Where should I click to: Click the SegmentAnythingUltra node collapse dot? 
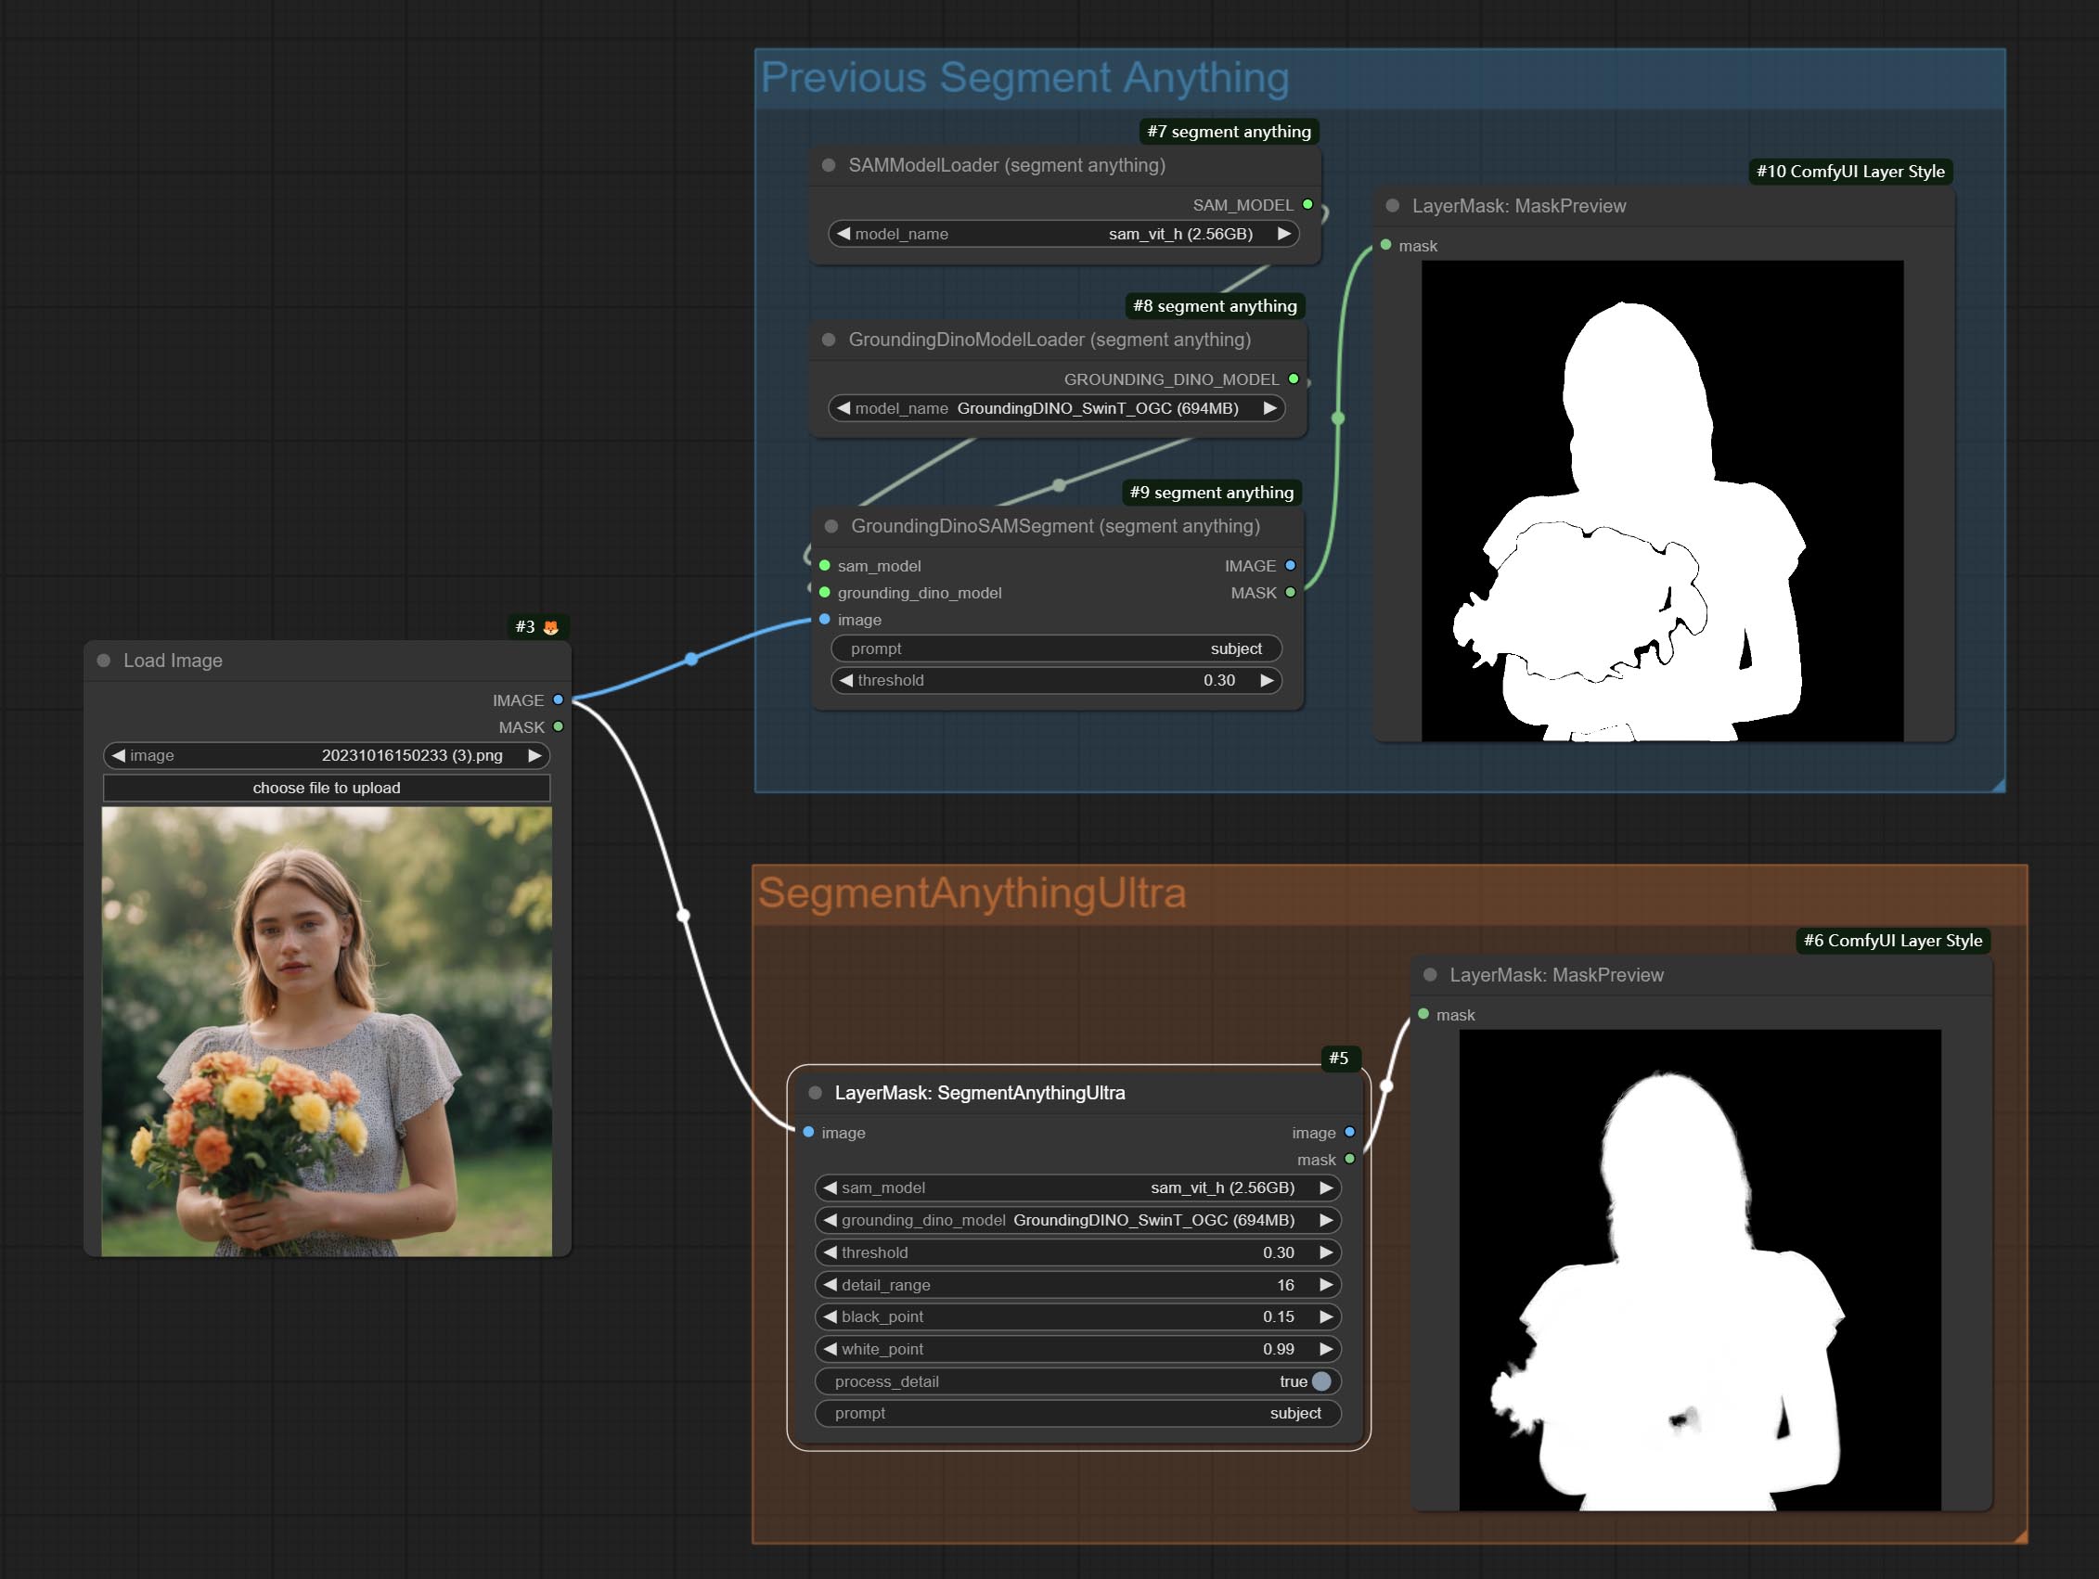[815, 1093]
